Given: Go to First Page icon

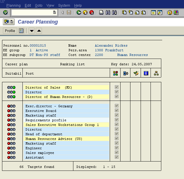Looking at the screenshot, I should (124, 12).
